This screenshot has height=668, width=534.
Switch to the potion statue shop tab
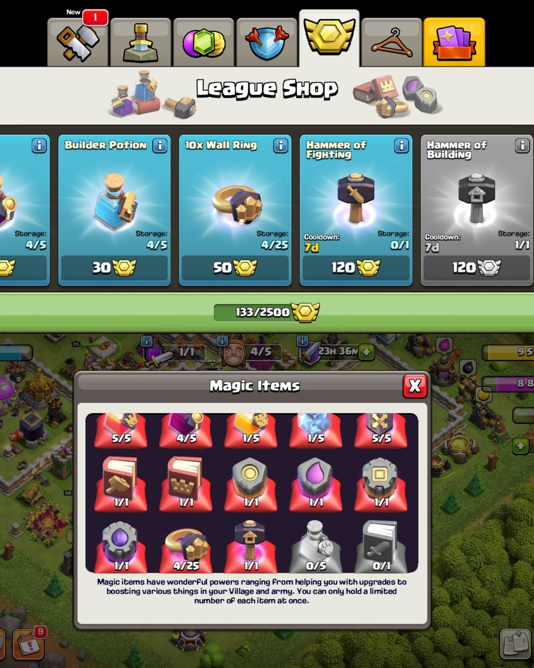tap(141, 42)
